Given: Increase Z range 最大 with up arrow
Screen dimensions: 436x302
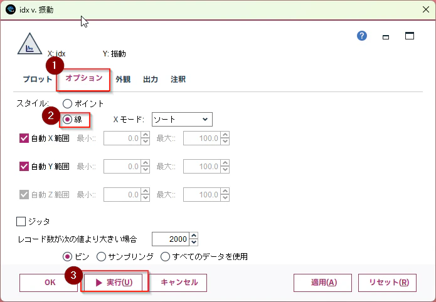Looking at the screenshot, I should click(225, 191).
